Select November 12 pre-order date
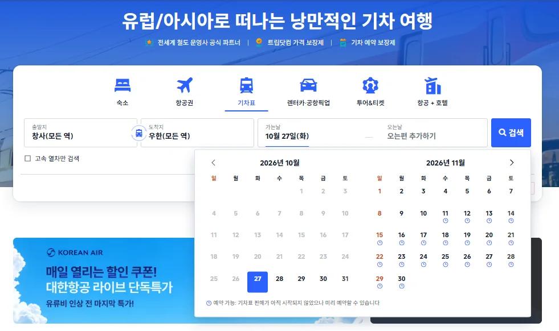The width and height of the screenshot is (559, 331). tap(467, 216)
